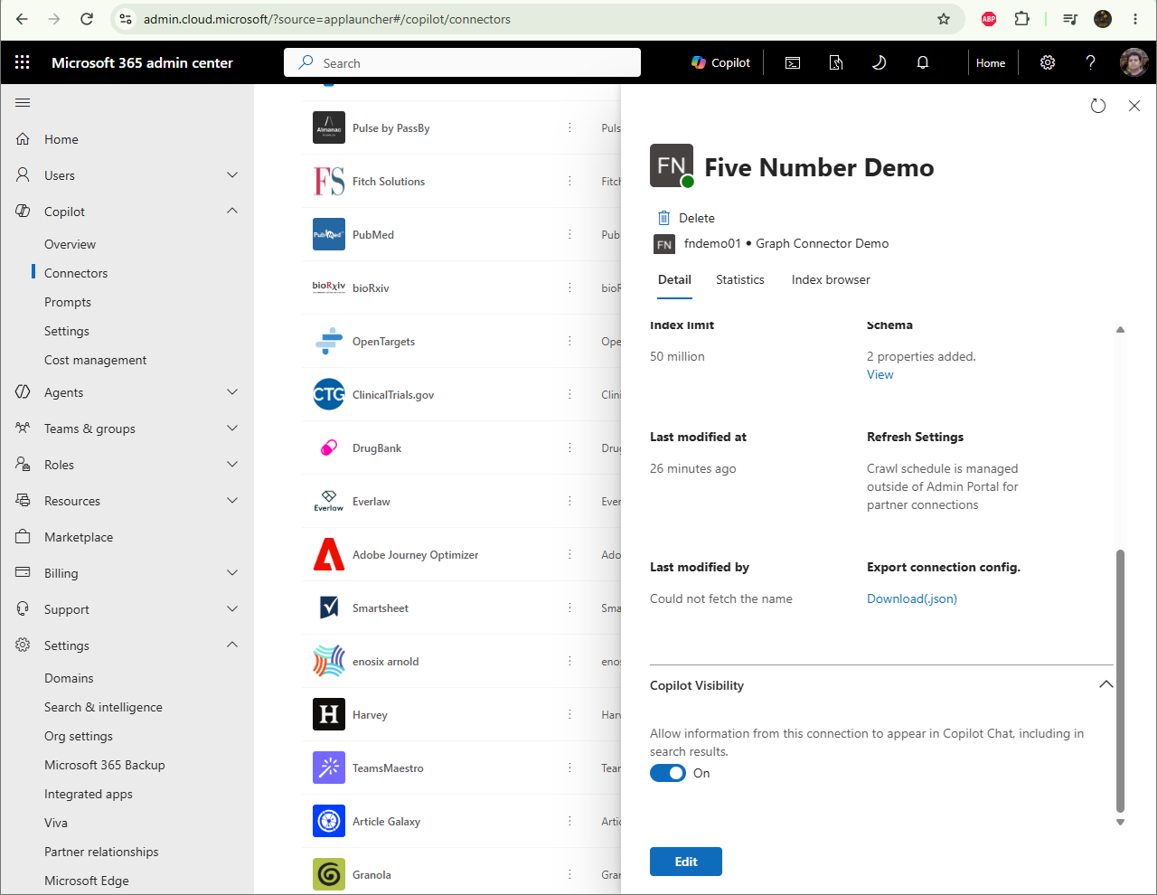Expand the Users navigation group

(232, 174)
